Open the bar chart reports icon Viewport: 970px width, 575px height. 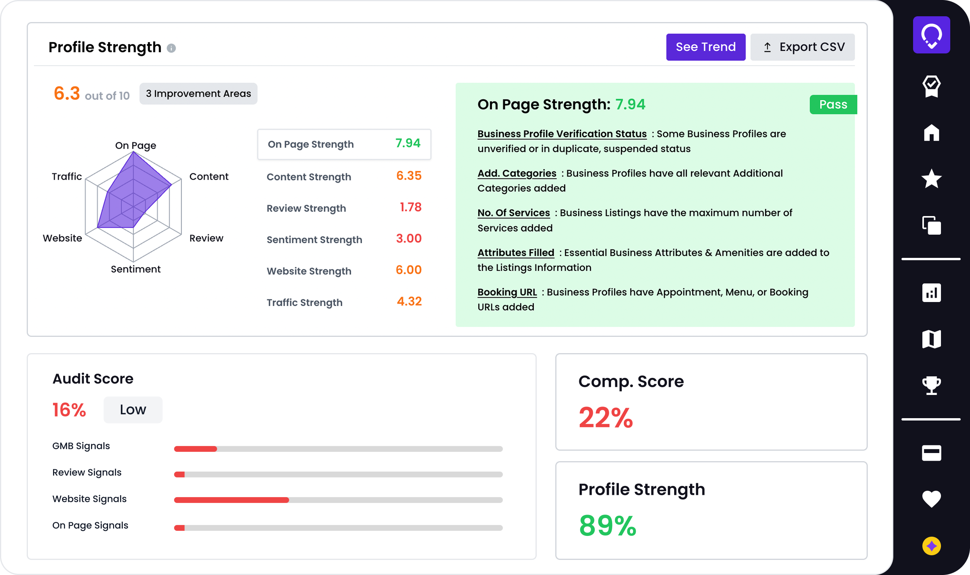931,293
